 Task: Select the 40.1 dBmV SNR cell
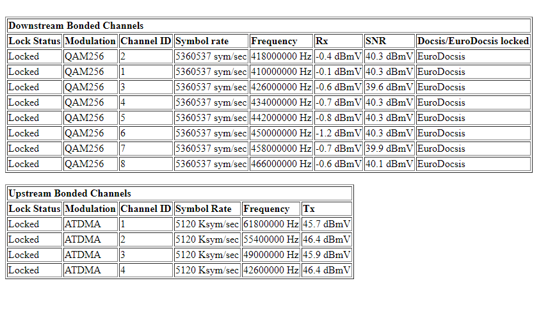click(x=389, y=164)
